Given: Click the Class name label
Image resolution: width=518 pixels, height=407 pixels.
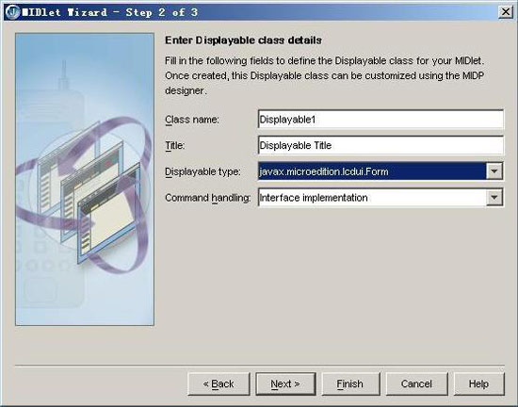Looking at the screenshot, I should tap(192, 120).
